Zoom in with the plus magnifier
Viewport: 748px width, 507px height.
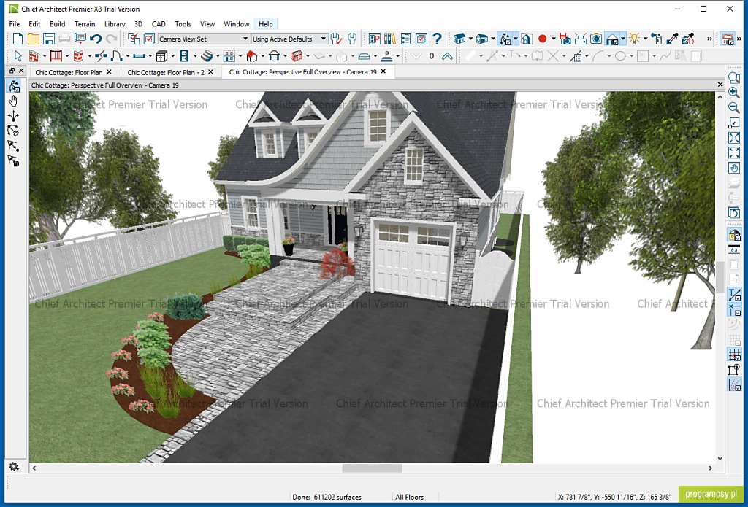[x=734, y=93]
